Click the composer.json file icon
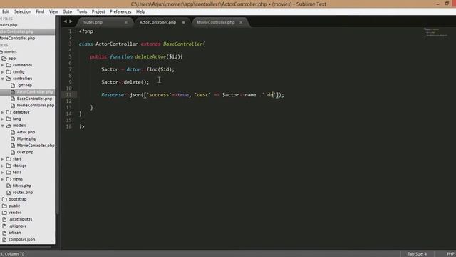The image size is (456, 257). click(x=4, y=239)
